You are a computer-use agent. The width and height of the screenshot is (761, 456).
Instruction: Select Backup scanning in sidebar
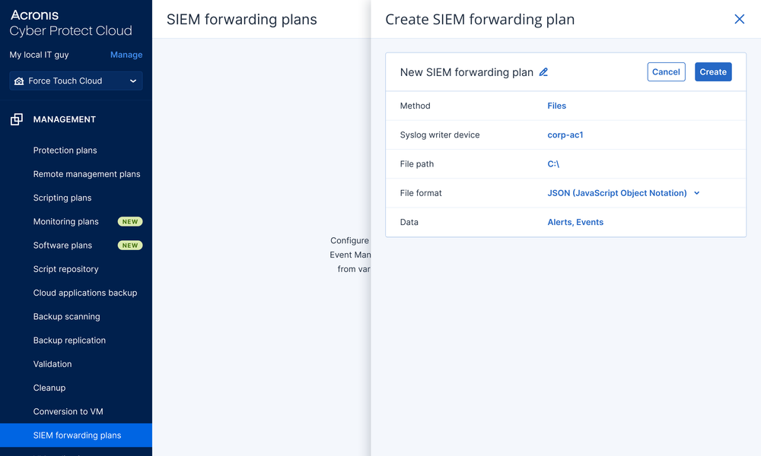[66, 316]
